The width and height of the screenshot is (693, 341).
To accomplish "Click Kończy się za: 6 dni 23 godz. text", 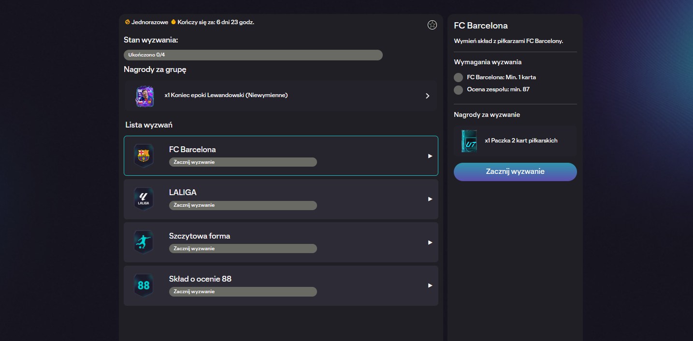I will pyautogui.click(x=216, y=22).
